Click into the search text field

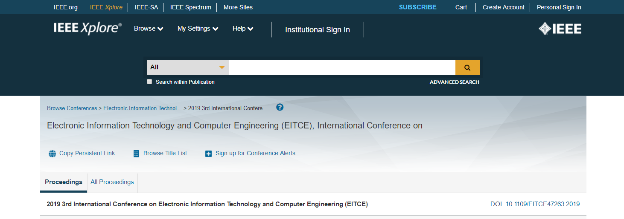click(342, 67)
